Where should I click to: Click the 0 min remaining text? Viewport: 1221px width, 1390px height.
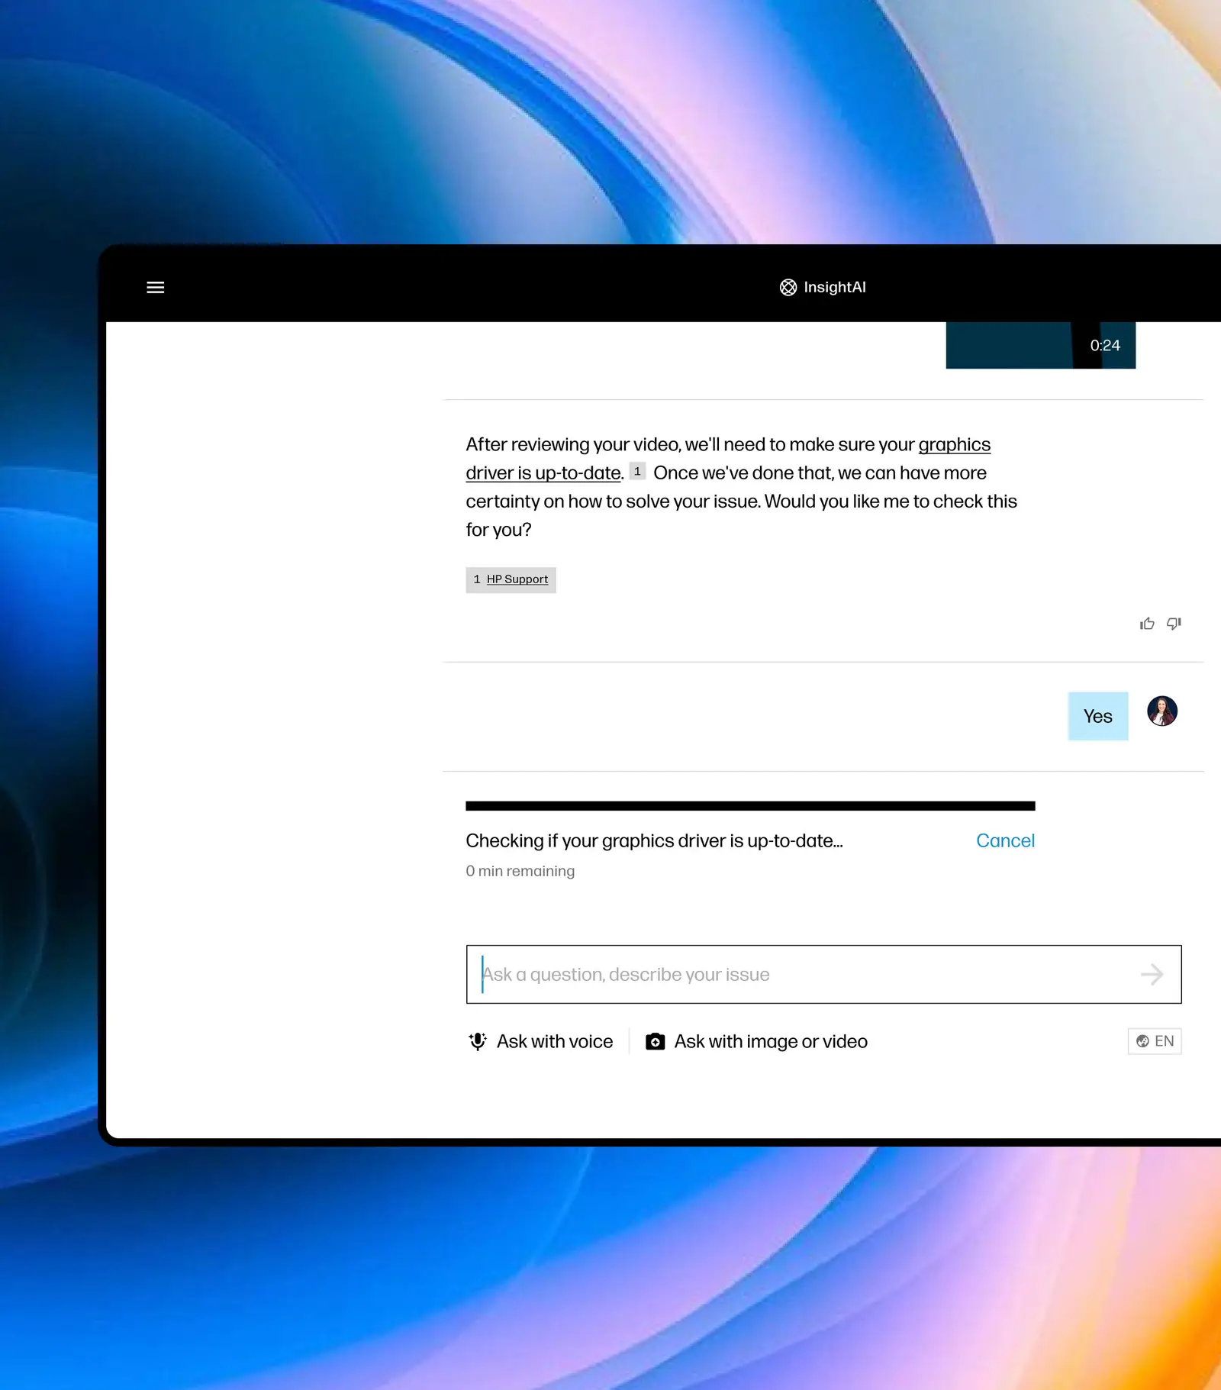[x=520, y=871]
